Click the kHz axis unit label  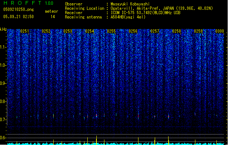pos(3,29)
